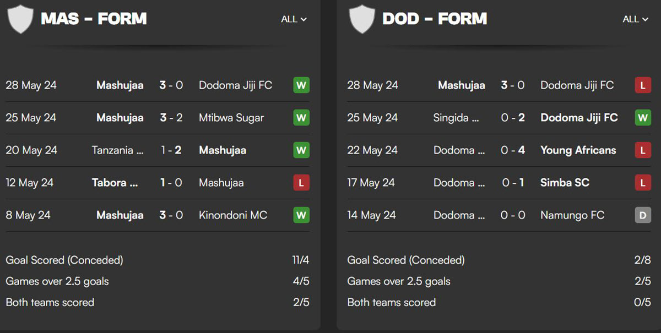Open Kinondoni MC team link
This screenshot has height=333, width=661.
tap(233, 215)
